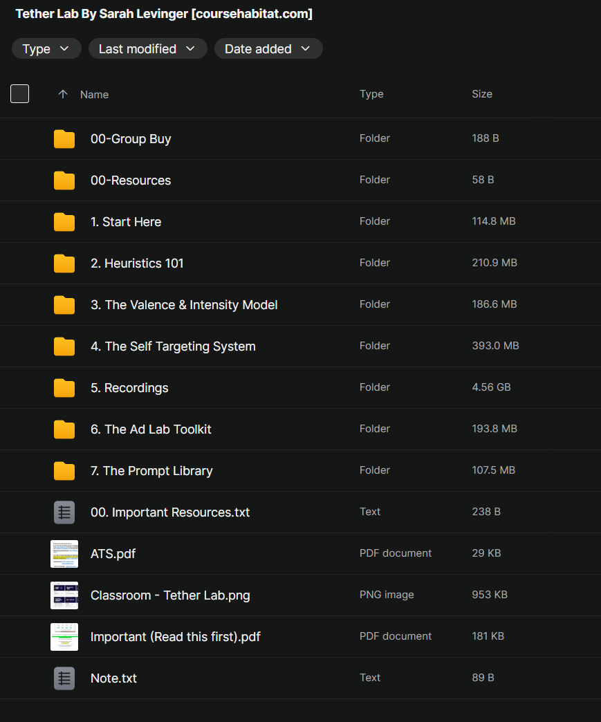The height and width of the screenshot is (722, 601).
Task: Toggle the select all checkbox in header
Action: pyautogui.click(x=20, y=94)
